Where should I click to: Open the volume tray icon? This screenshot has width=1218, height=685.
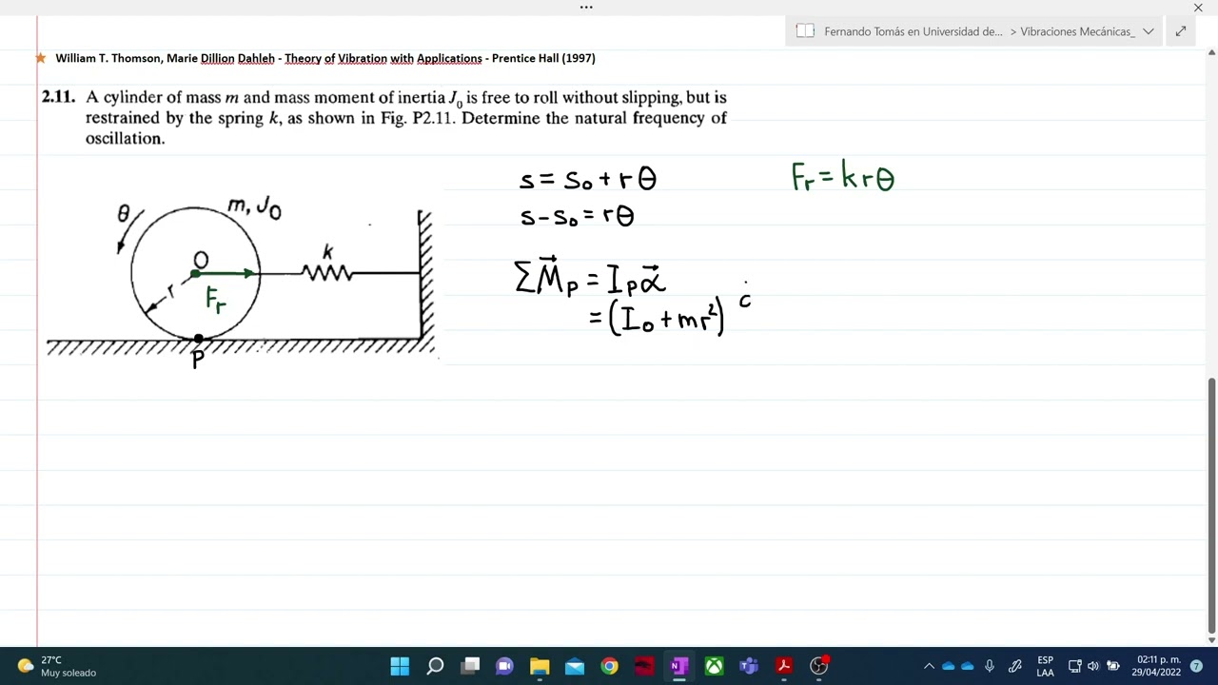pyautogui.click(x=1092, y=666)
